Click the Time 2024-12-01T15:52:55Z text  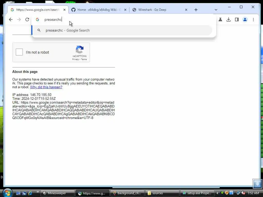tap(34, 99)
